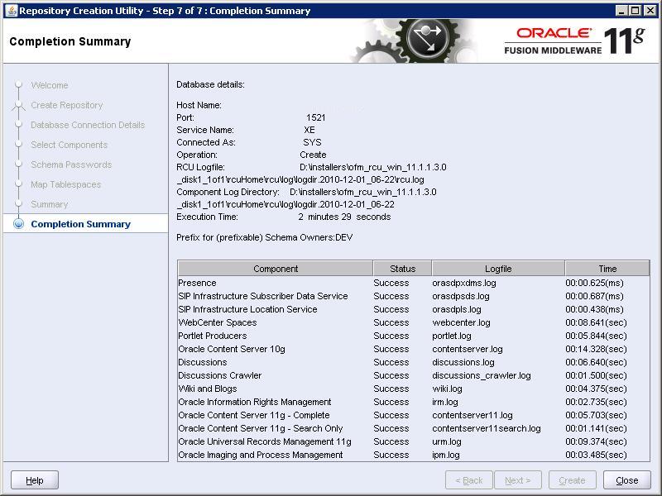Click the gears banner graphic
The image size is (662, 496).
click(x=416, y=41)
